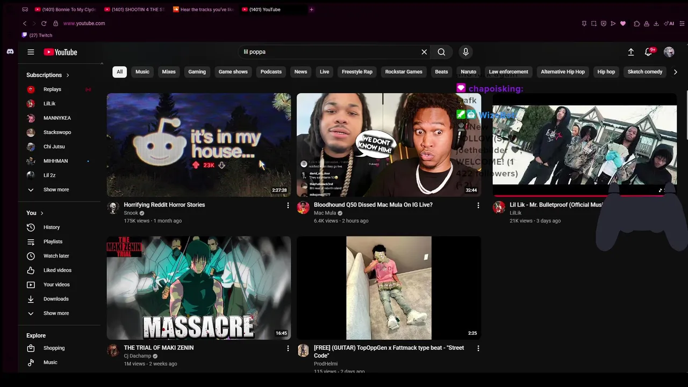Play THE TRIAL OF MAKI ZENIN thumbnail
This screenshot has height=387, width=688.
(x=199, y=288)
